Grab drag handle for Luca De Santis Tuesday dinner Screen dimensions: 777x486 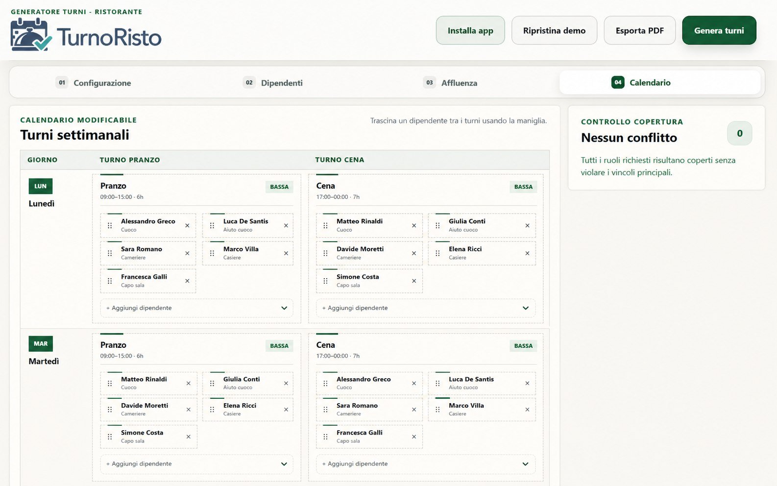coord(437,383)
